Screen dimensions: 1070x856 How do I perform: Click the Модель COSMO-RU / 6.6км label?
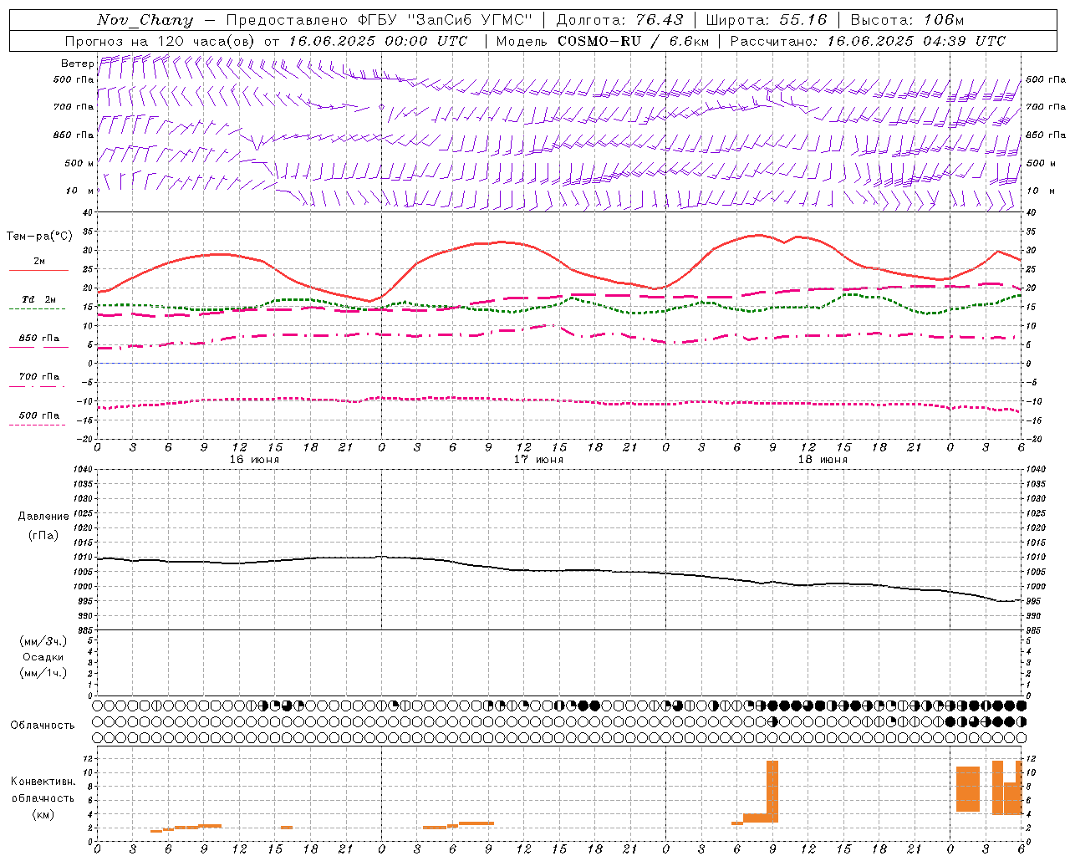point(603,41)
